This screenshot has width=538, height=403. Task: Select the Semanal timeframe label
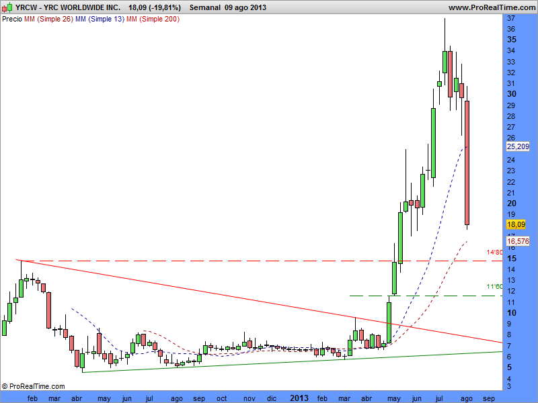pos(205,7)
